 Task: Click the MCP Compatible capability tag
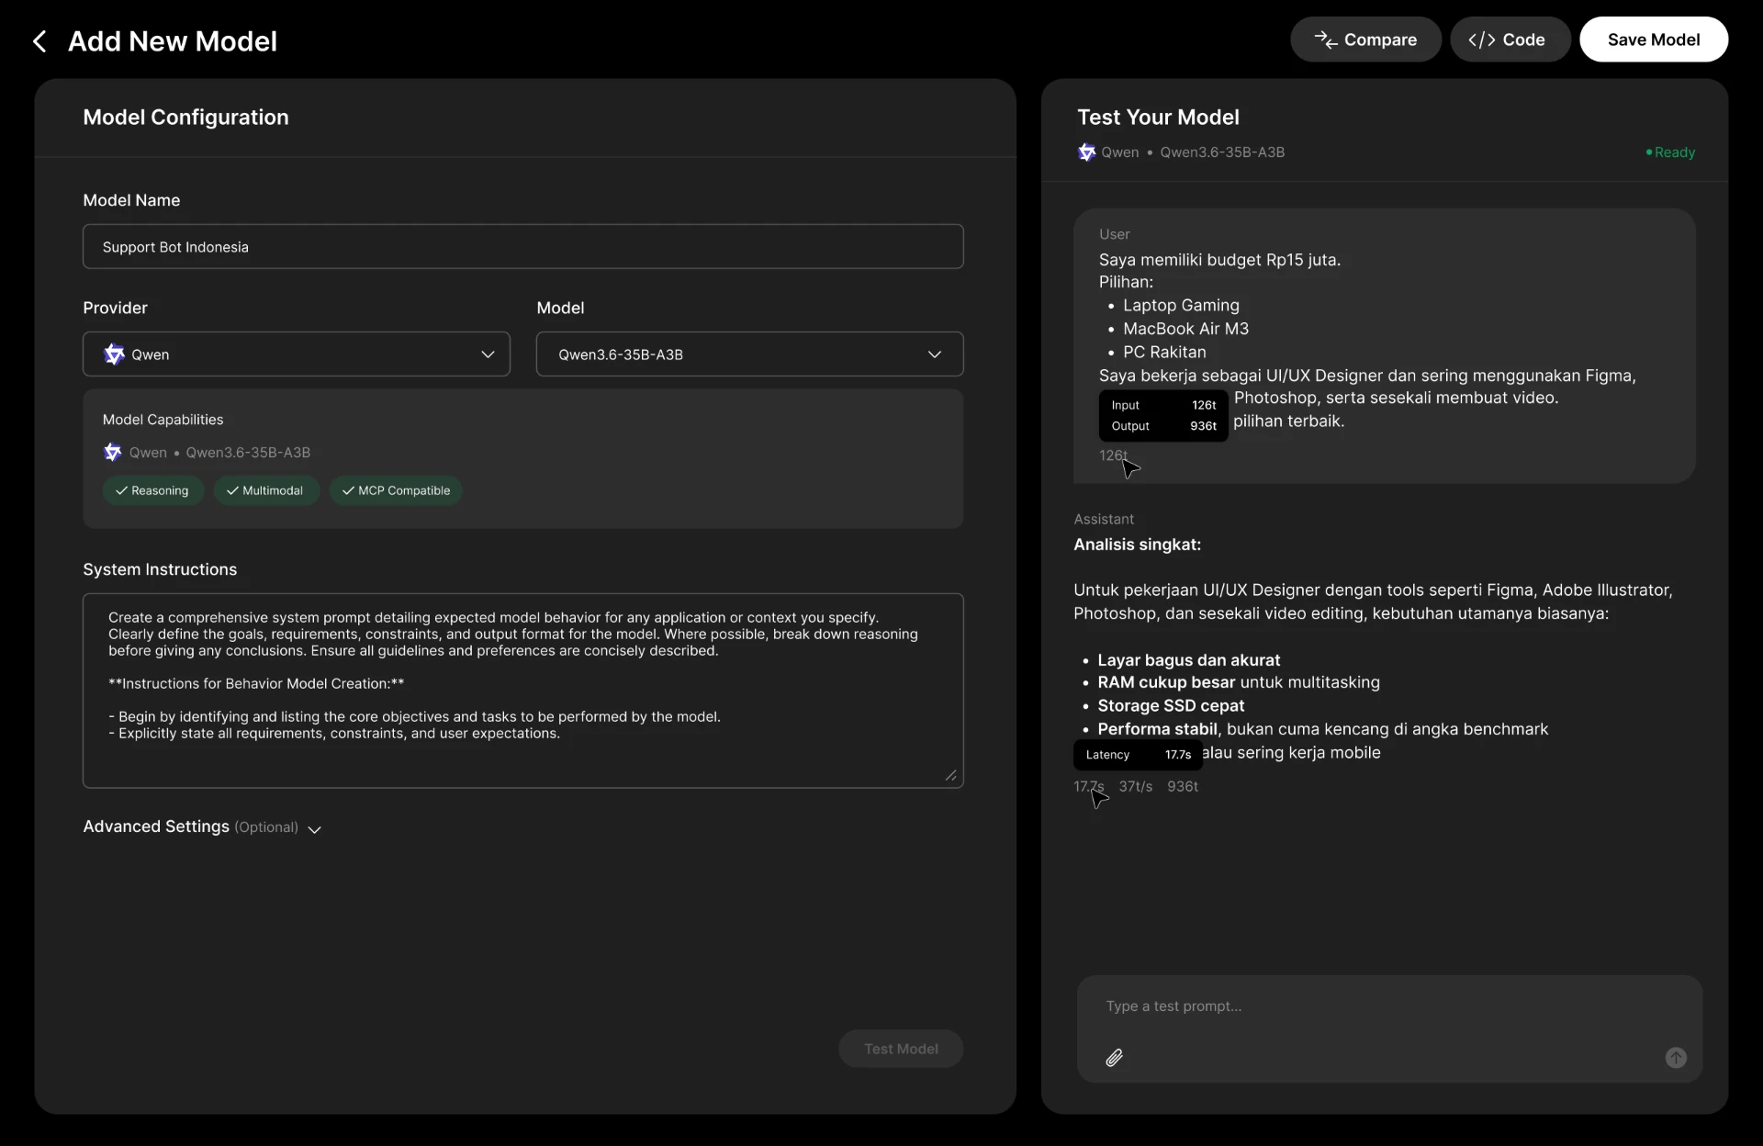click(396, 490)
